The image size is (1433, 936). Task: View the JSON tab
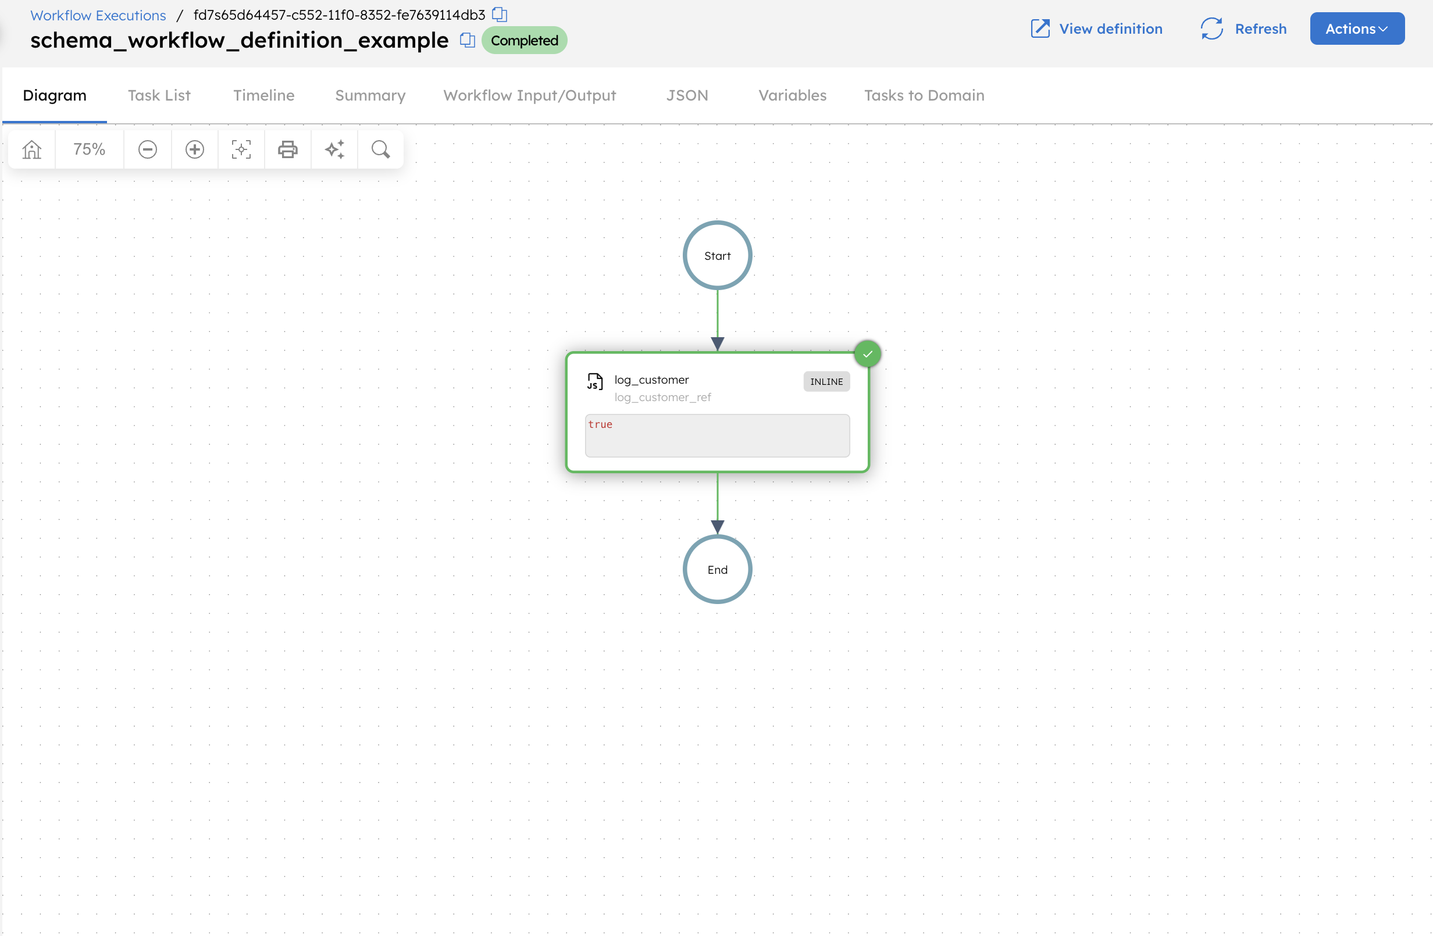[x=686, y=95]
